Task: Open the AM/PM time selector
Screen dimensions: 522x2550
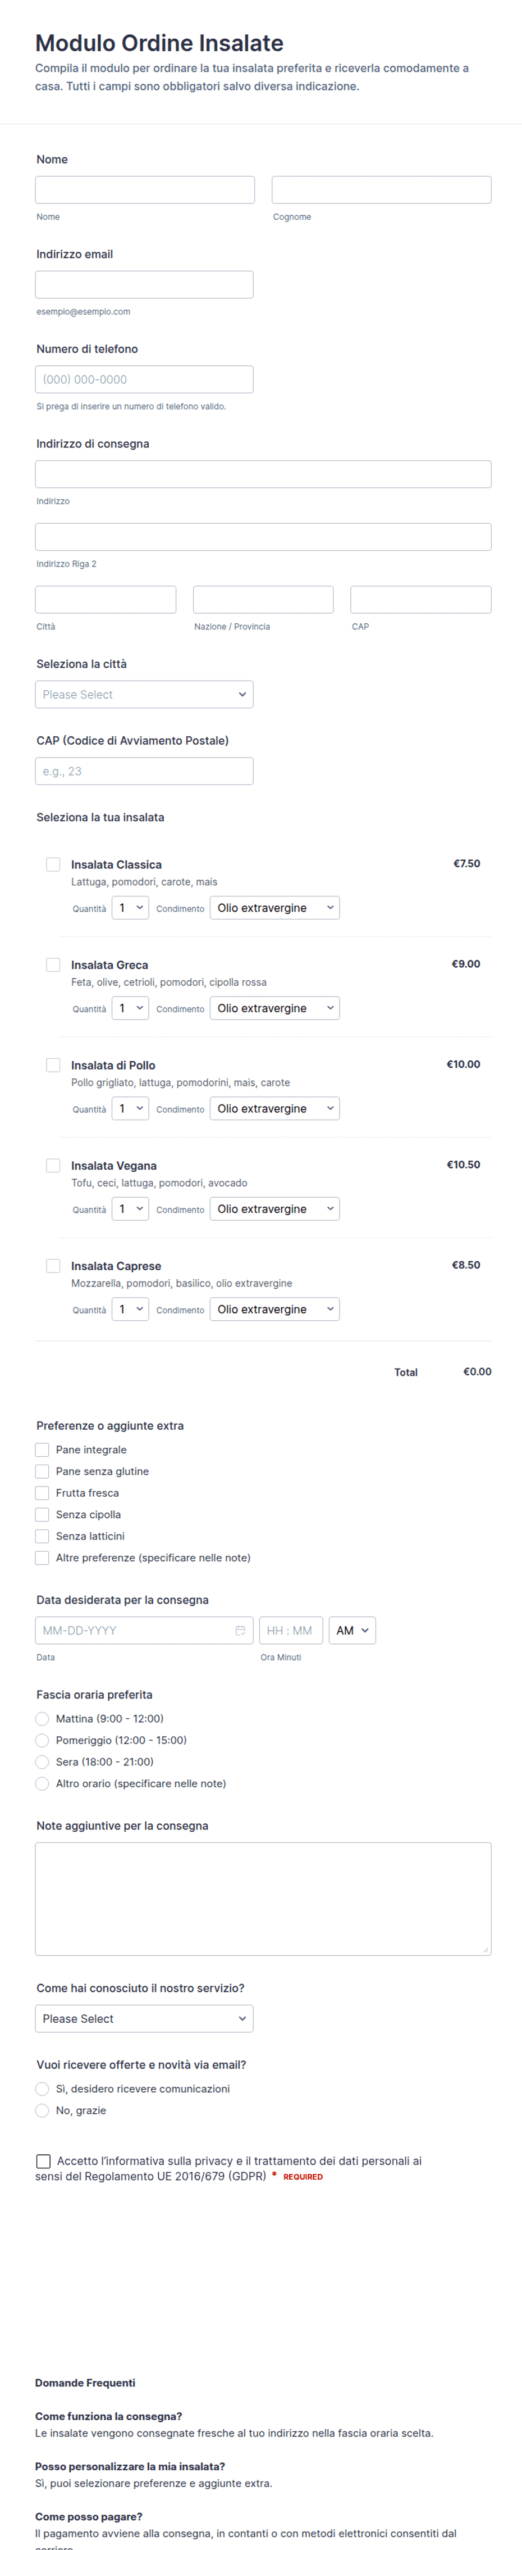Action: [x=352, y=1630]
